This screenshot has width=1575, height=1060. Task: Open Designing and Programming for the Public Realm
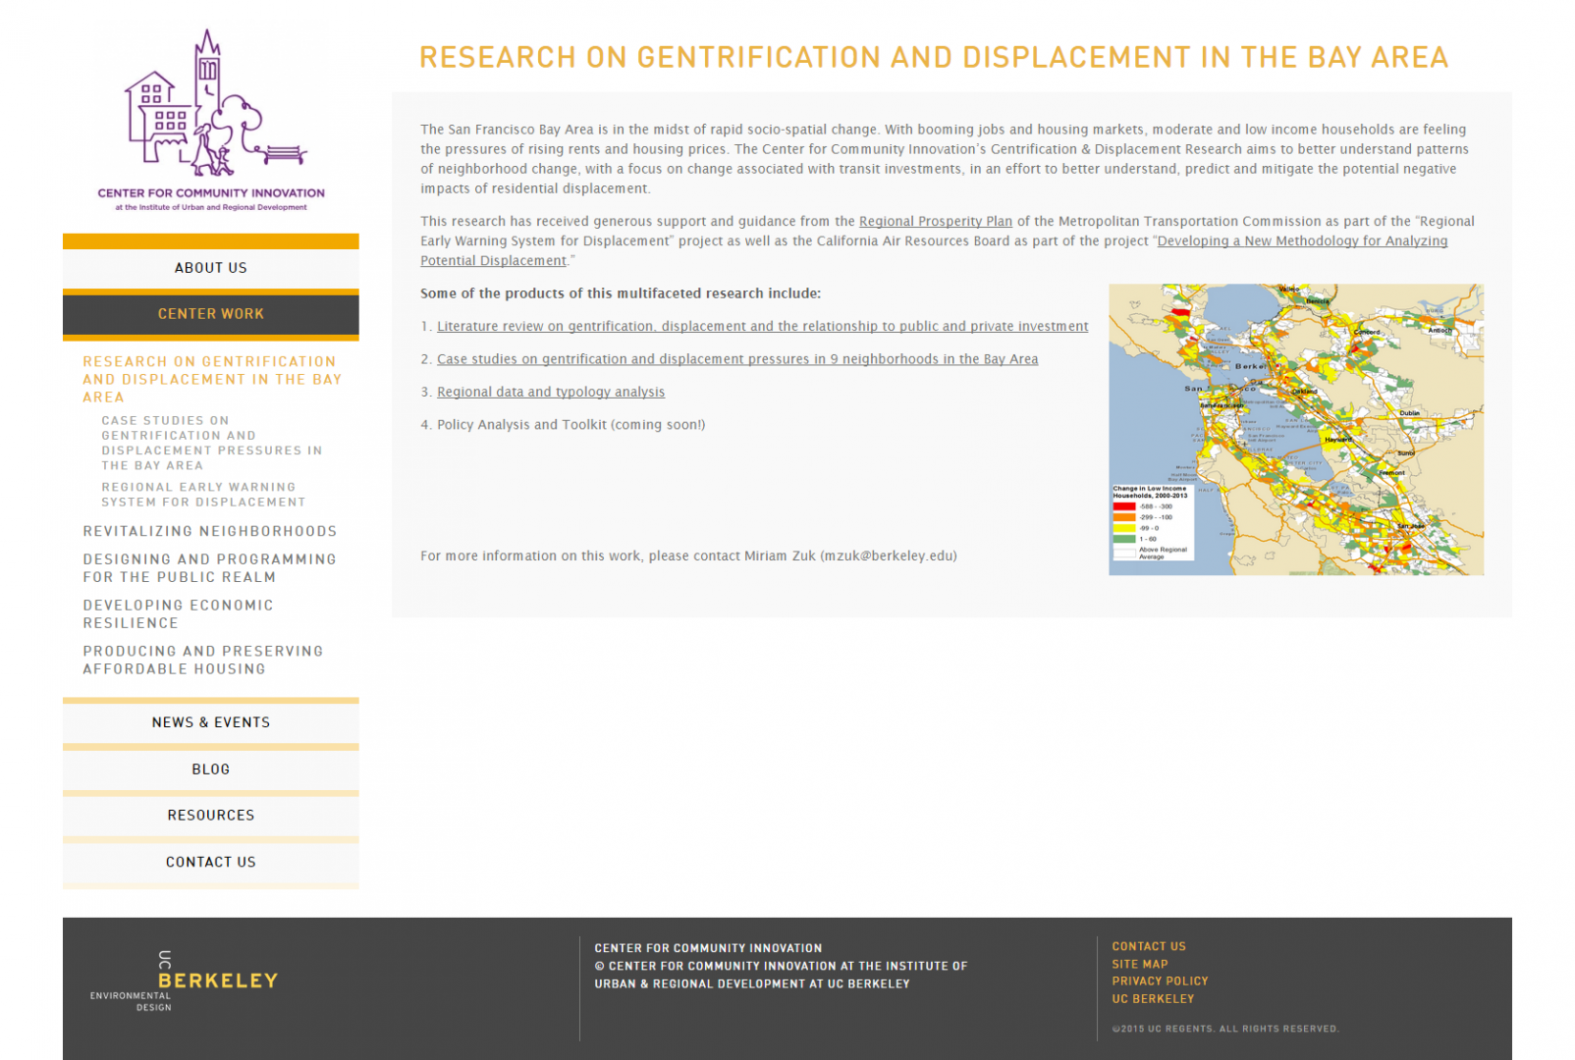pos(210,568)
